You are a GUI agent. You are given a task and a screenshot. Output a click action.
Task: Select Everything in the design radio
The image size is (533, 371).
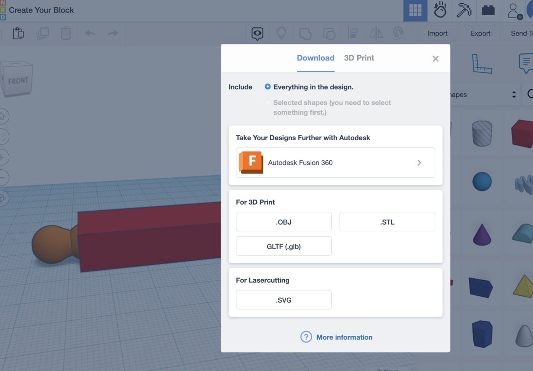(268, 86)
